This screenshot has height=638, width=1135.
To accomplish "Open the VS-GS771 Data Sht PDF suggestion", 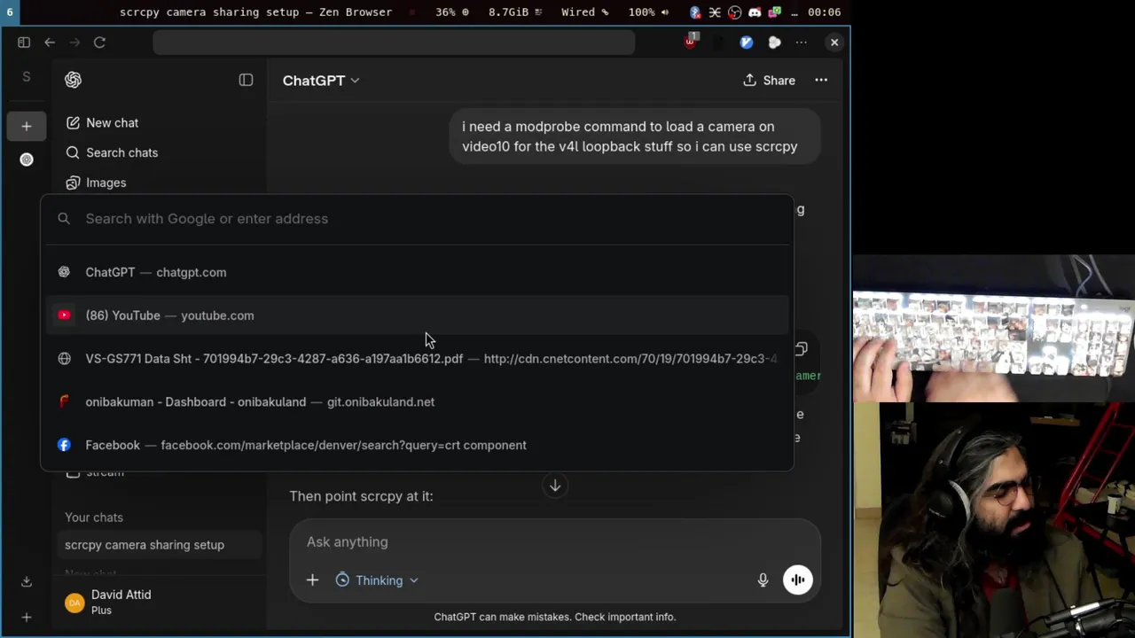I will (417, 359).
